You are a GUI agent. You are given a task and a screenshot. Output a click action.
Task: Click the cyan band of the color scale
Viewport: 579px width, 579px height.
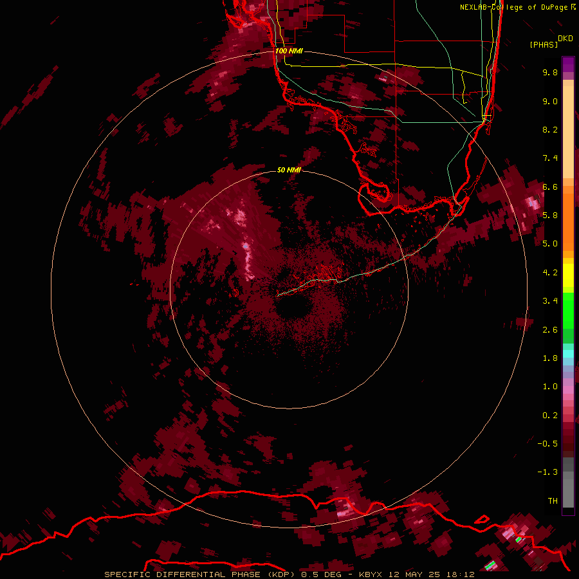coord(568,354)
